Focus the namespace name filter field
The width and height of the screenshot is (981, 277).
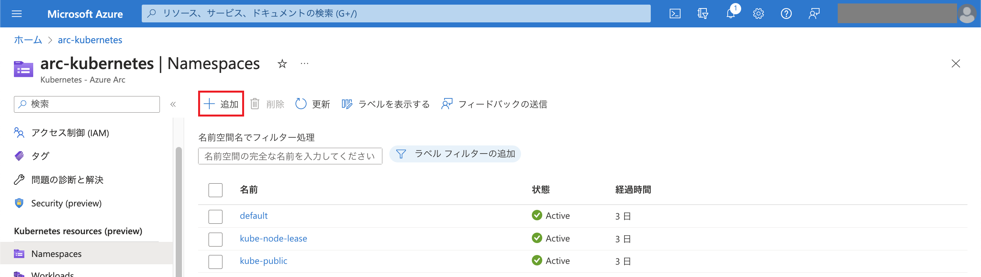point(290,156)
